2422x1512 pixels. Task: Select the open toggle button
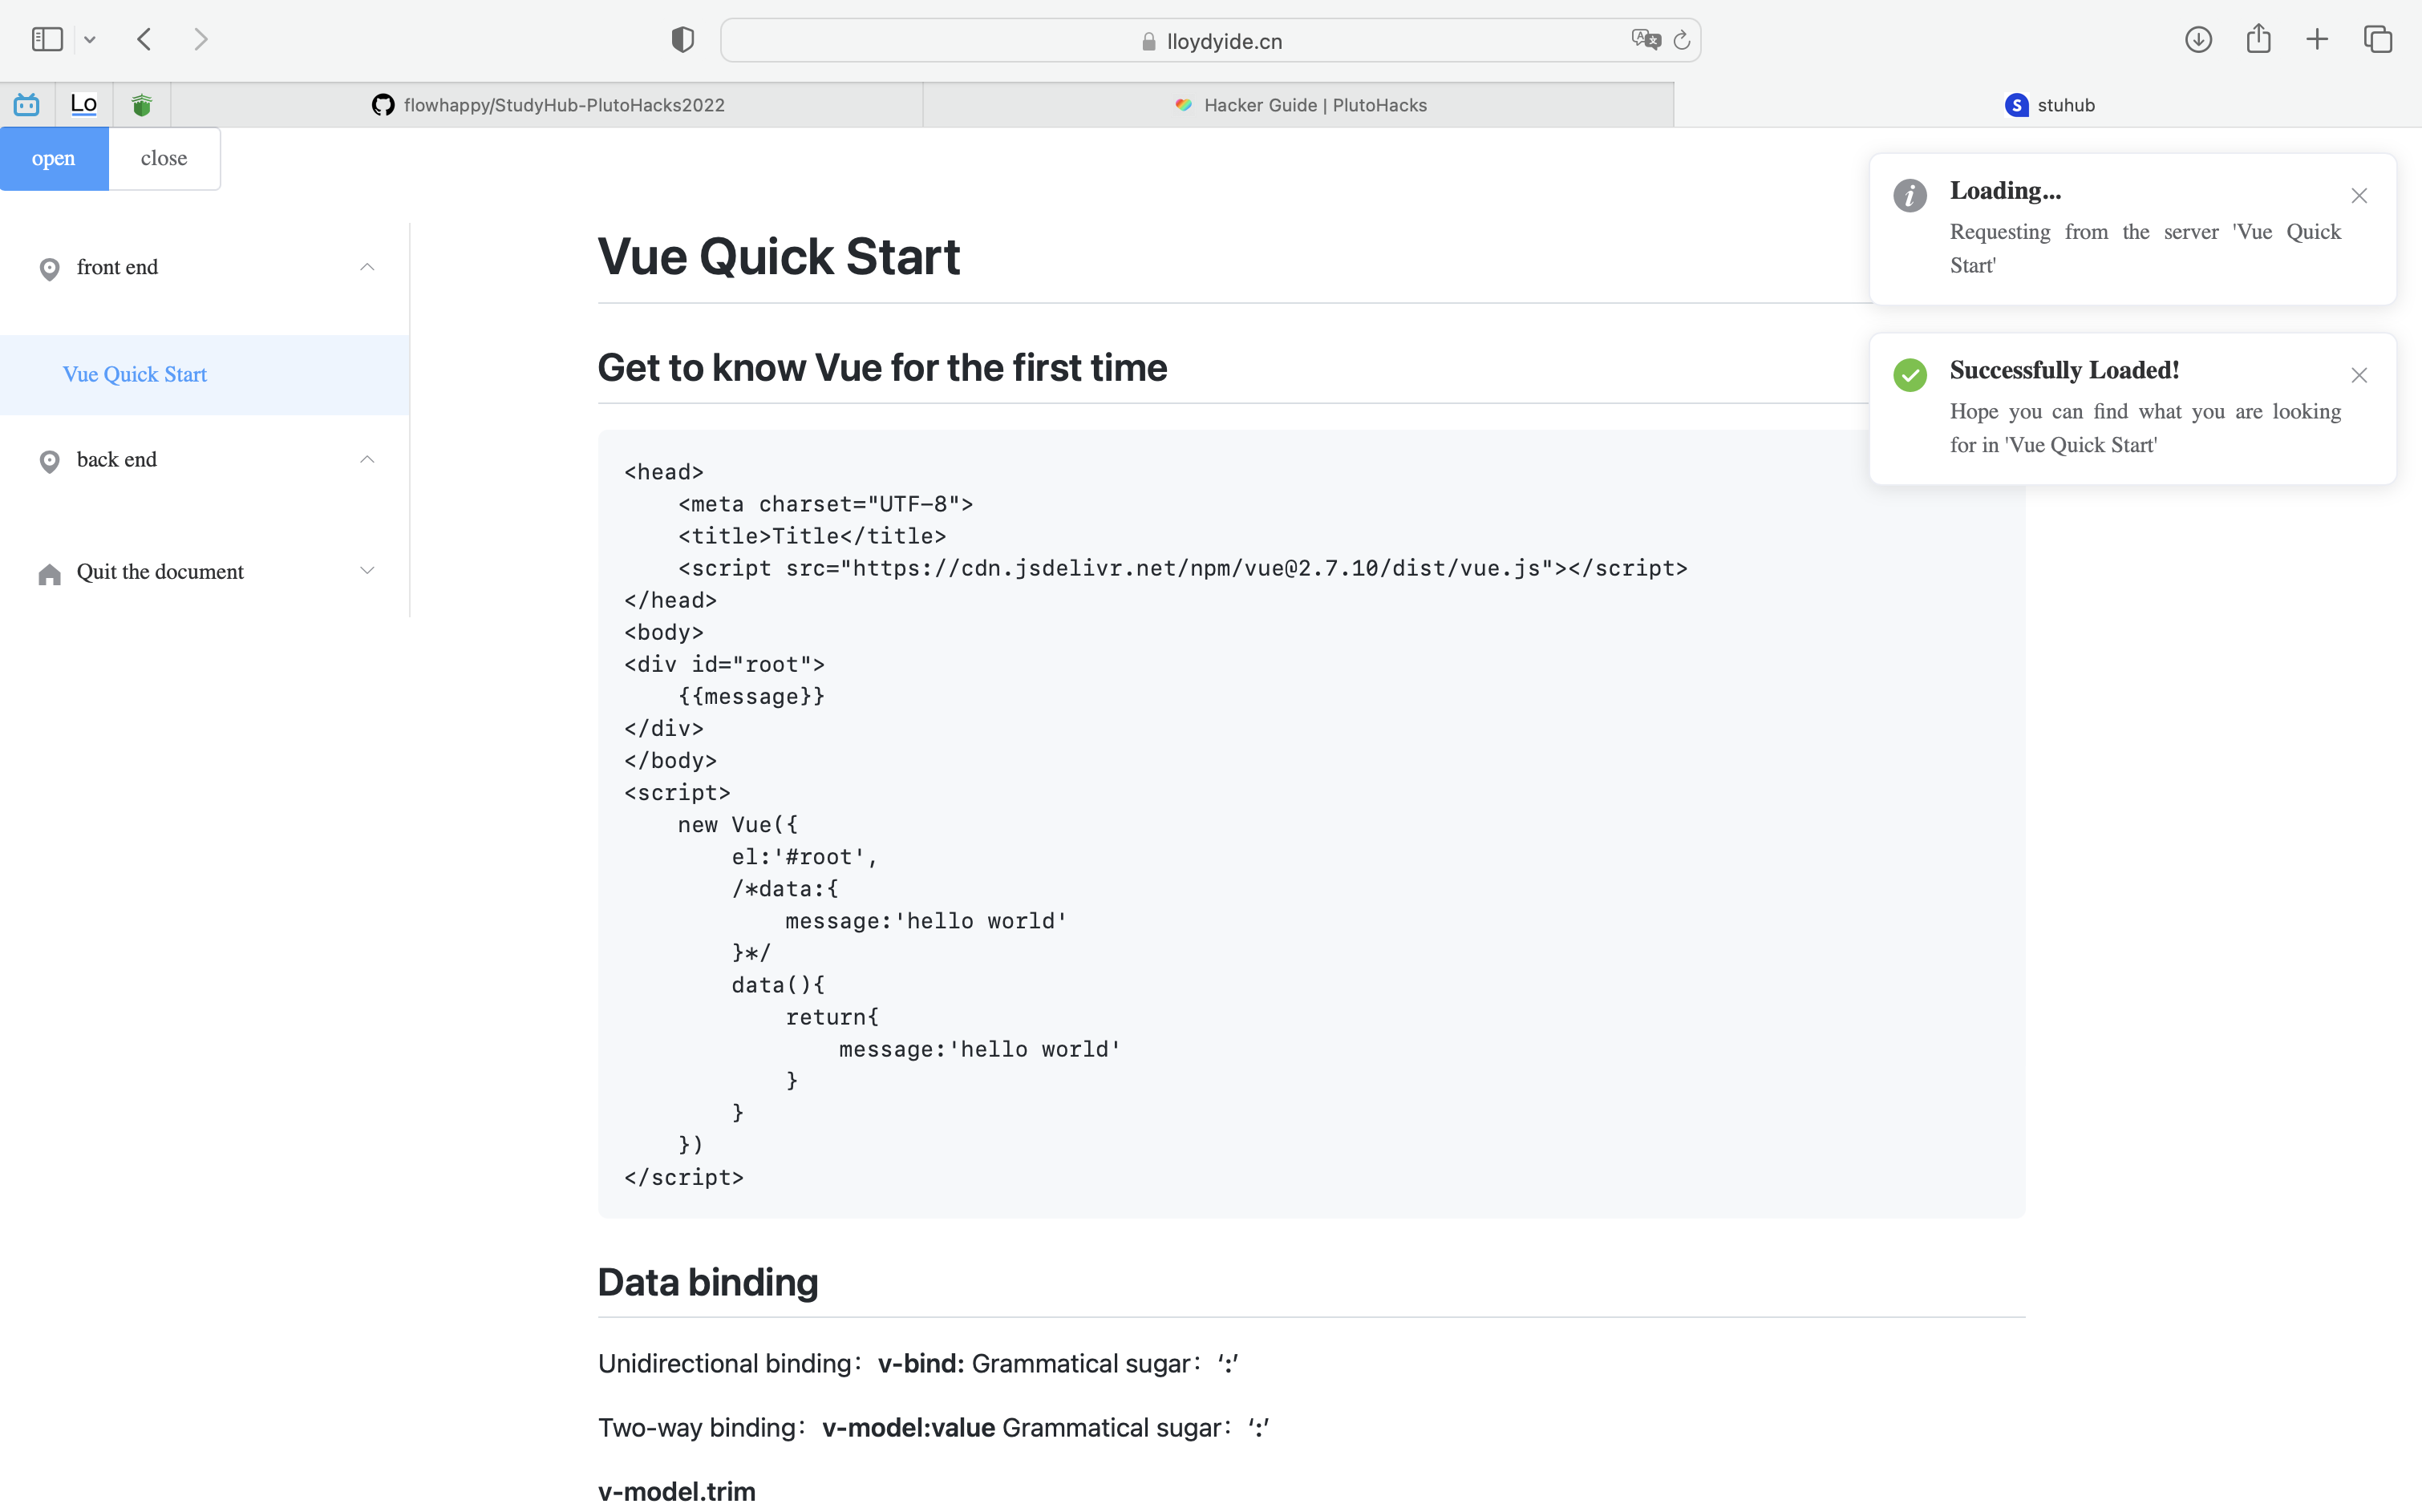pos(54,159)
